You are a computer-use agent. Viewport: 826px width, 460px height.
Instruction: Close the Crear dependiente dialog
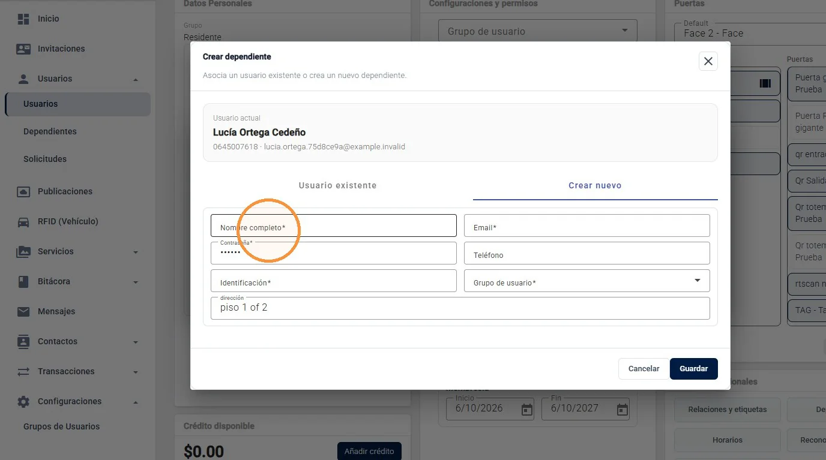pos(708,61)
